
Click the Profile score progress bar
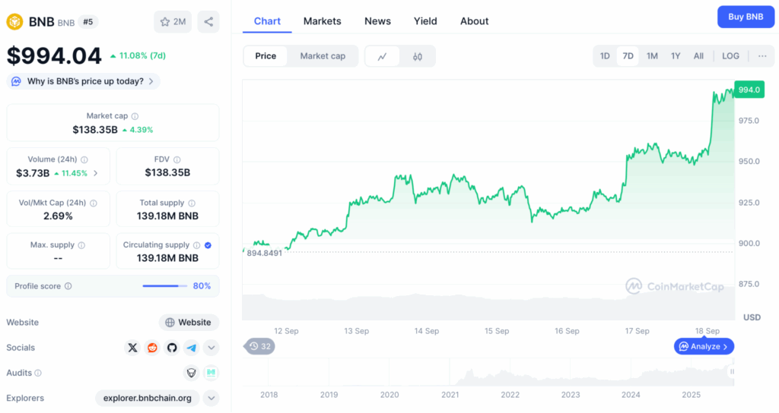tap(165, 286)
